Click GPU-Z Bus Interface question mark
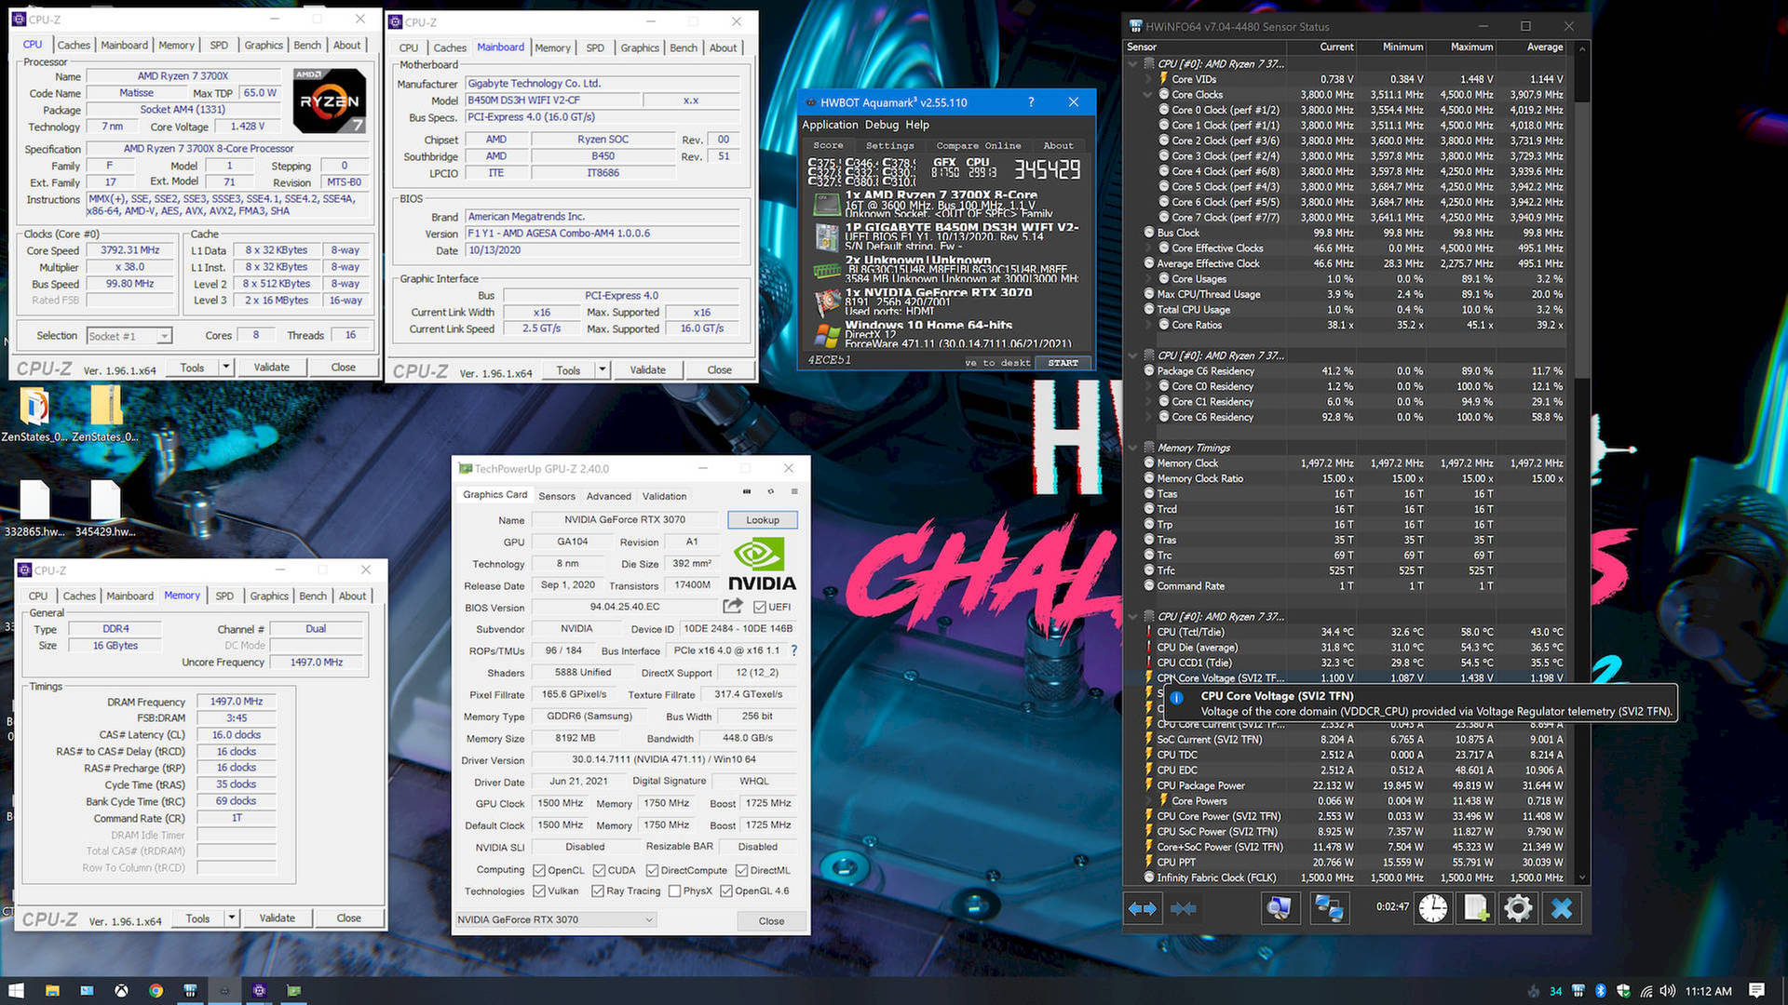 [x=793, y=650]
